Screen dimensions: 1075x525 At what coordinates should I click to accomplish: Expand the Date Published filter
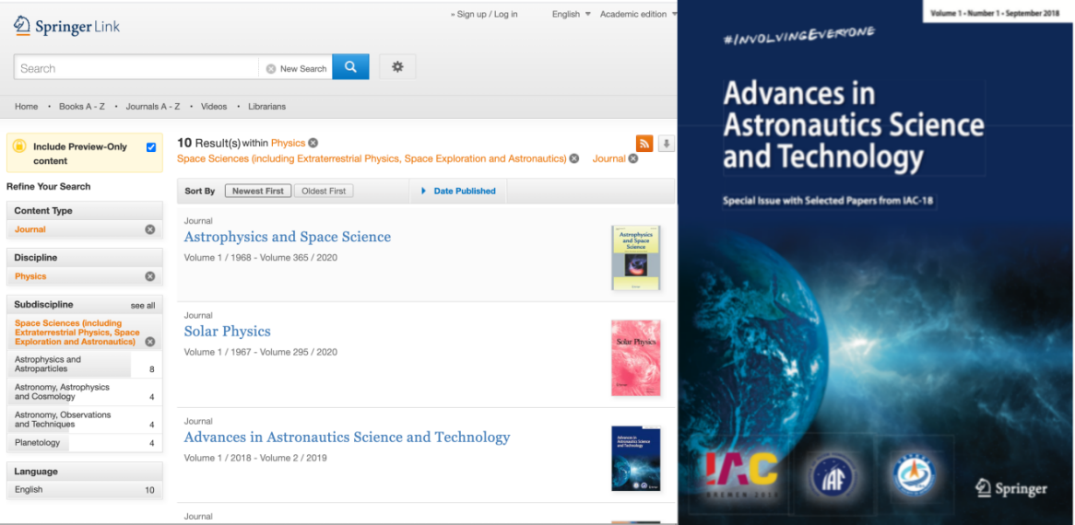pyautogui.click(x=458, y=191)
